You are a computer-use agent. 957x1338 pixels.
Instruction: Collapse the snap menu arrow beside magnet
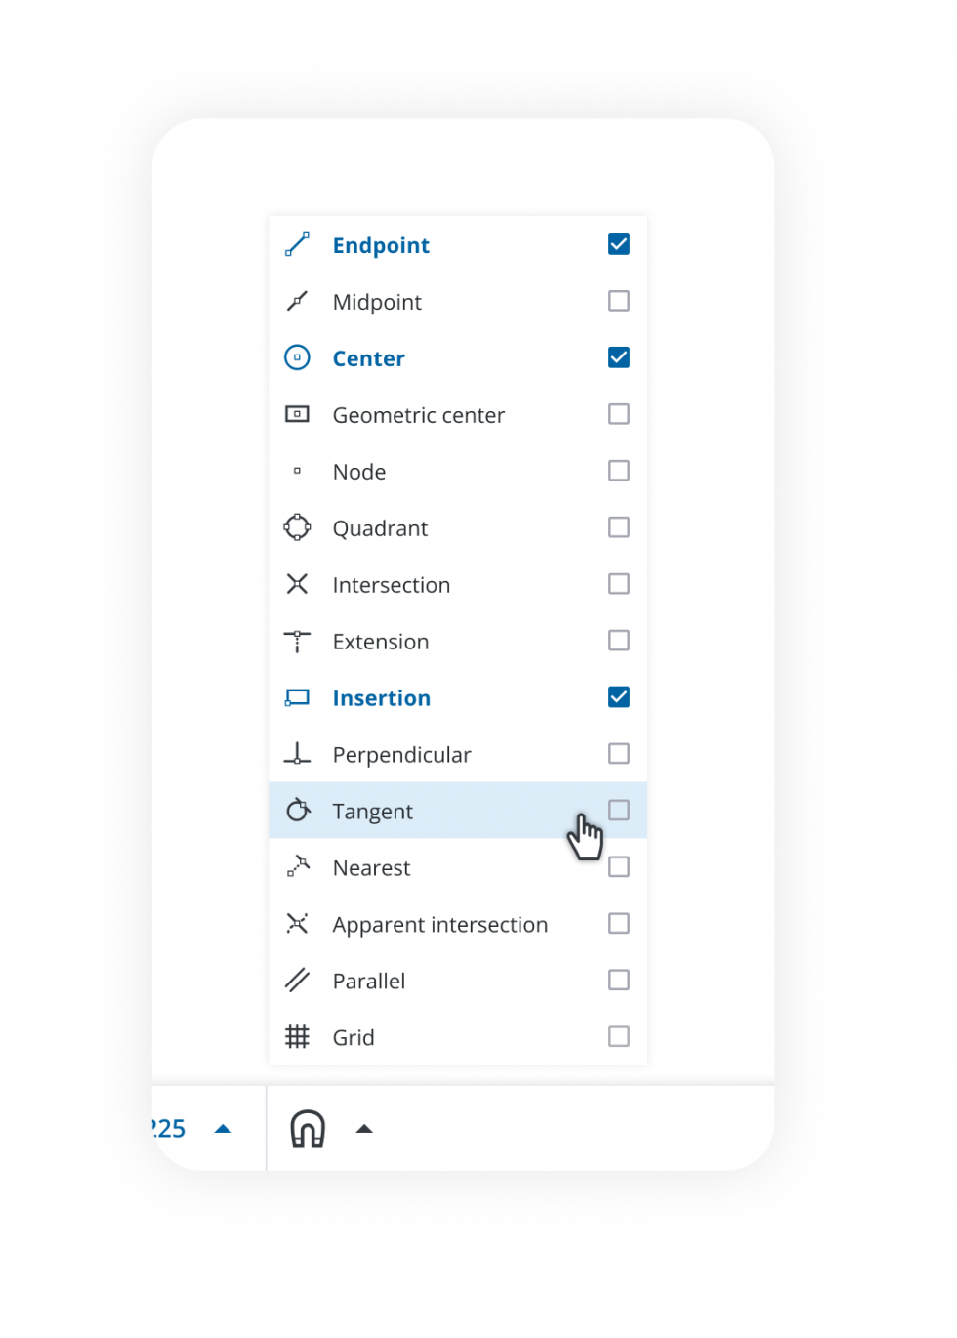tap(364, 1129)
